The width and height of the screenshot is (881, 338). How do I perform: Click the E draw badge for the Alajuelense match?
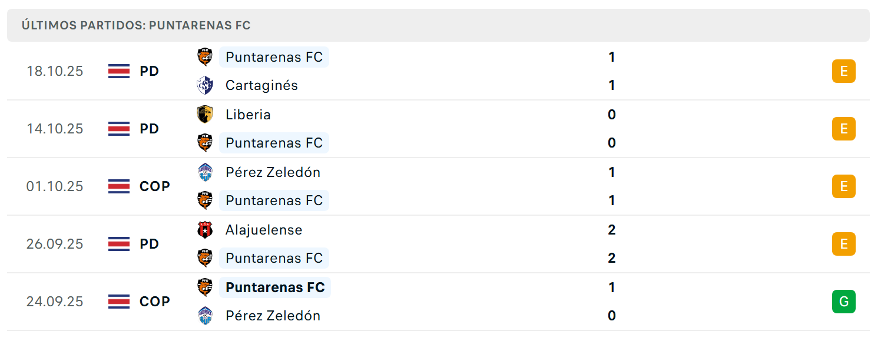tap(843, 244)
